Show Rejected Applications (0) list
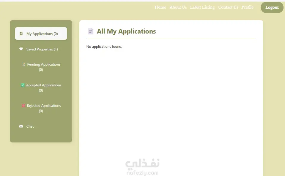Image resolution: width=285 pixels, height=176 pixels. pyautogui.click(x=41, y=108)
